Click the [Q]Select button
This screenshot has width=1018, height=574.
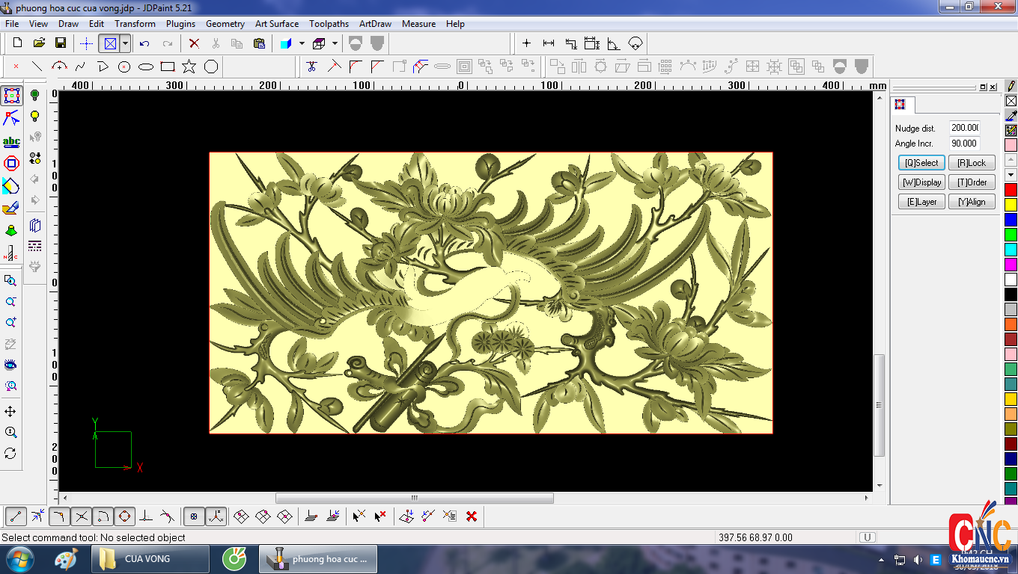[921, 163]
